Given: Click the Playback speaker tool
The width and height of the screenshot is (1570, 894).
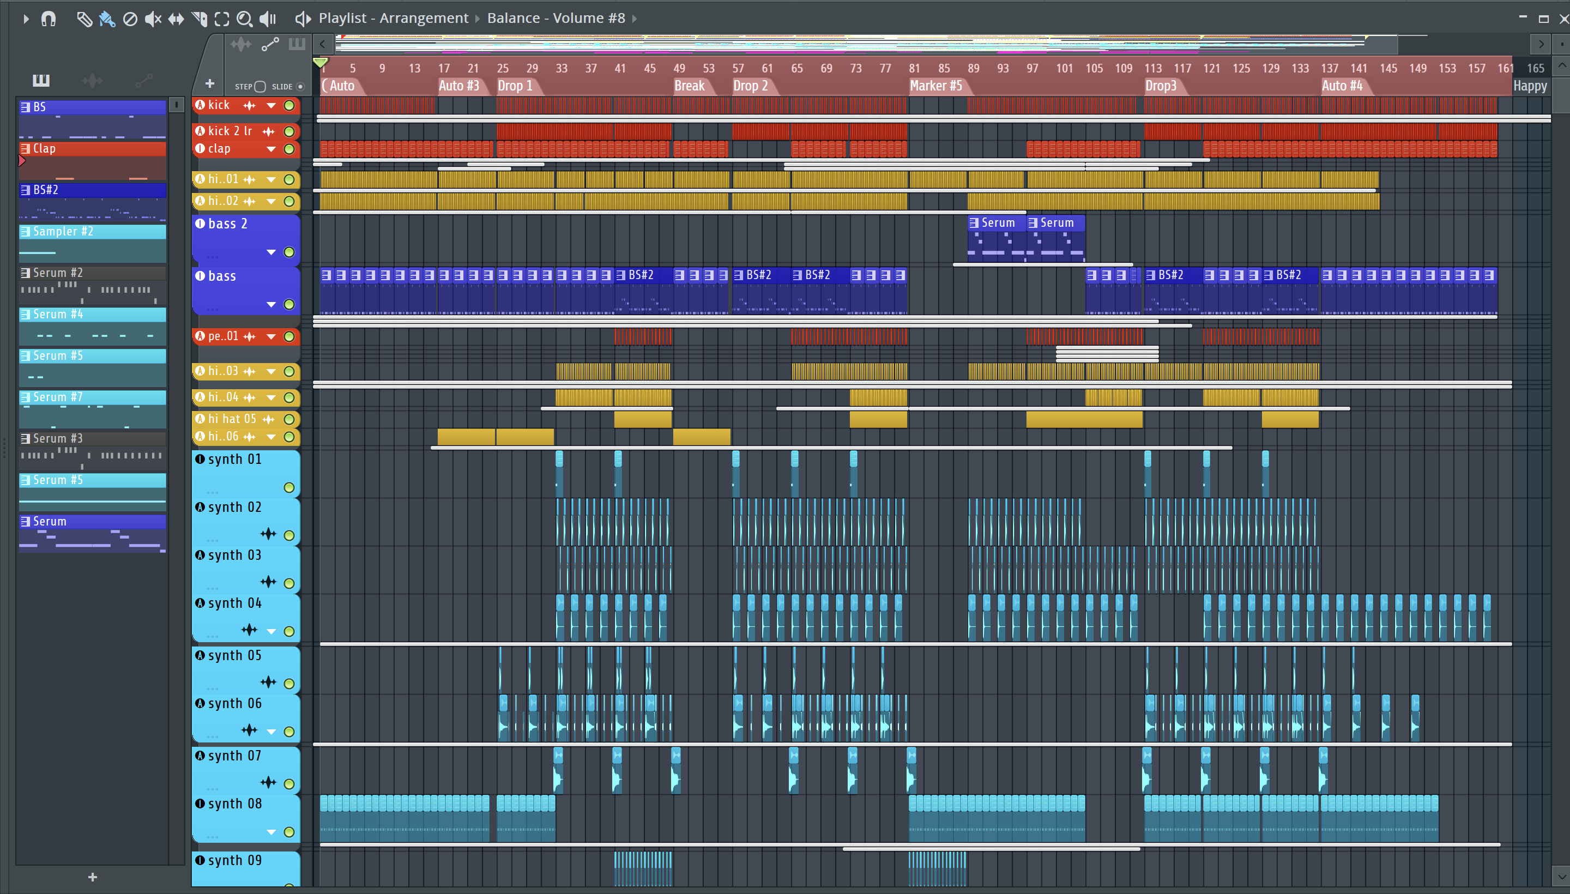Looking at the screenshot, I should point(268,19).
